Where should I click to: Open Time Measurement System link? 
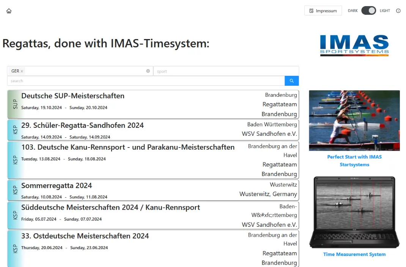tap(354, 254)
